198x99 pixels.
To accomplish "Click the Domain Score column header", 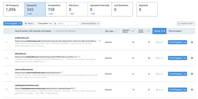I will 128,31.
